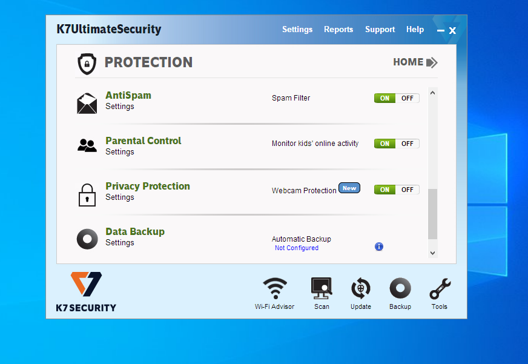
Task: Open the Tools wrench icon
Action: coord(440,289)
